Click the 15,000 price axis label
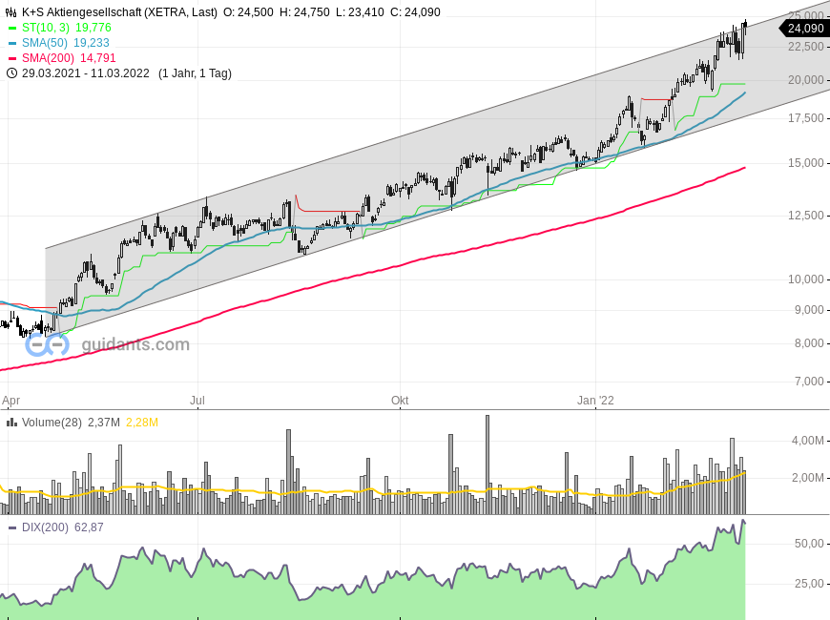830x620 pixels. (805, 163)
